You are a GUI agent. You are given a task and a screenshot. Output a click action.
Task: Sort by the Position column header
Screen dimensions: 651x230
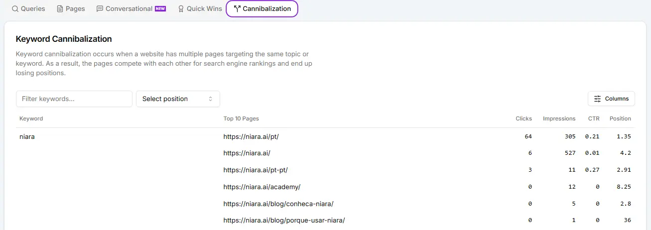click(620, 118)
